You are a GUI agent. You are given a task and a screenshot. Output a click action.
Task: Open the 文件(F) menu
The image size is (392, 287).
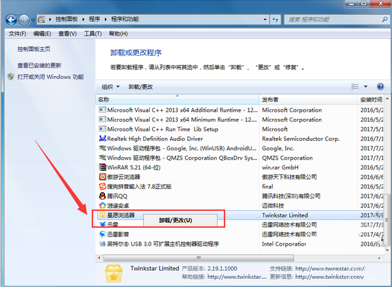click(x=17, y=33)
